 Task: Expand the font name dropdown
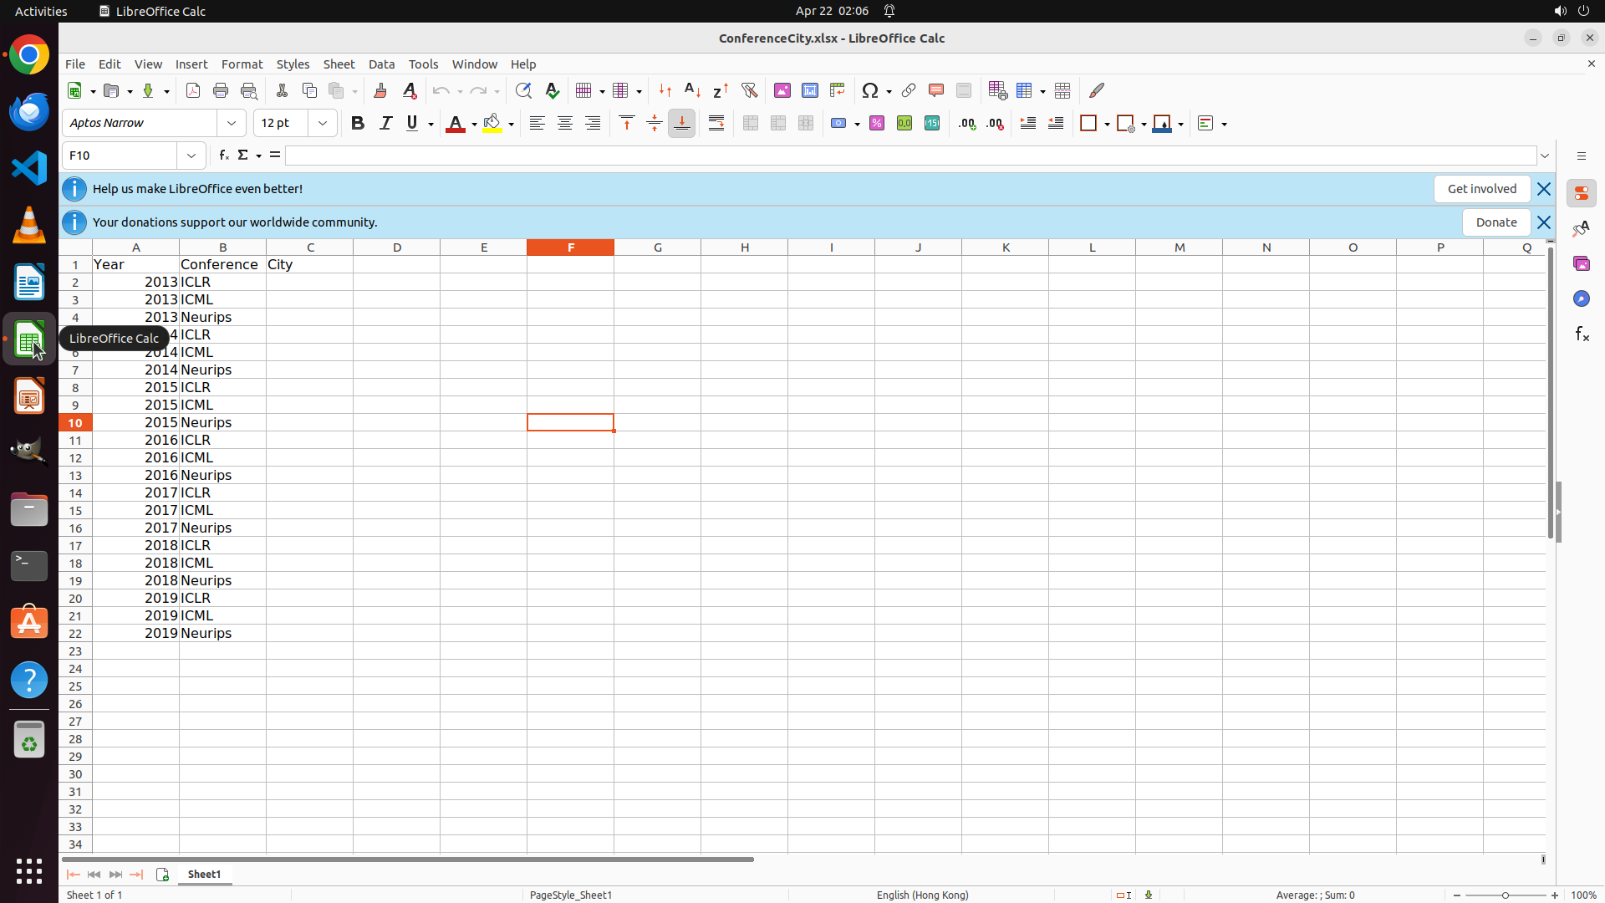click(232, 123)
